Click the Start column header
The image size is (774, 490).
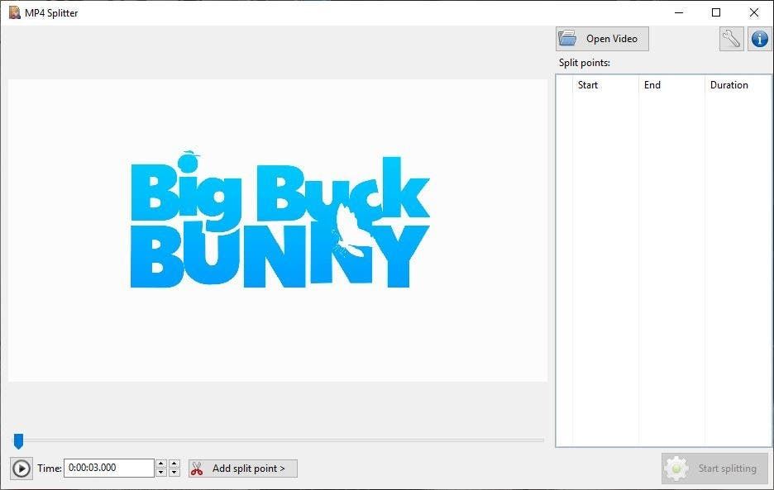[605, 85]
